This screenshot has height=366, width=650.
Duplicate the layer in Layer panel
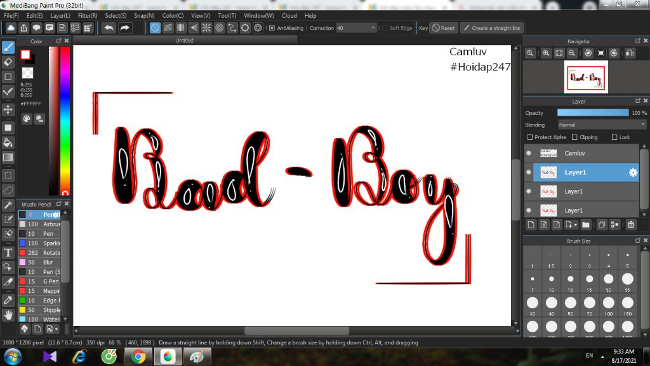click(x=602, y=224)
